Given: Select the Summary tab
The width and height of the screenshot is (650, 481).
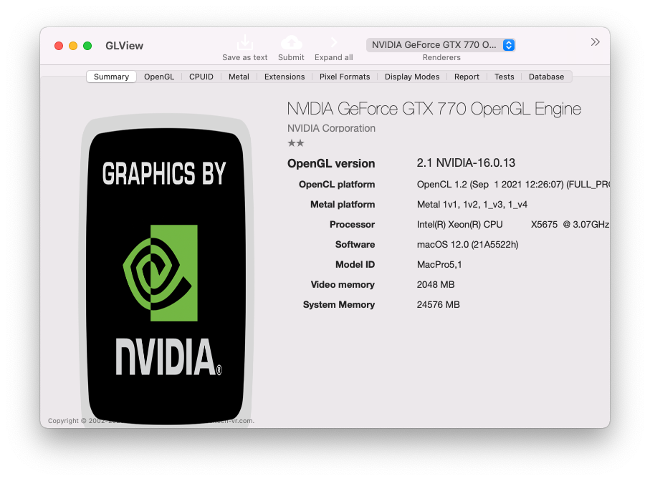Looking at the screenshot, I should tap(111, 77).
